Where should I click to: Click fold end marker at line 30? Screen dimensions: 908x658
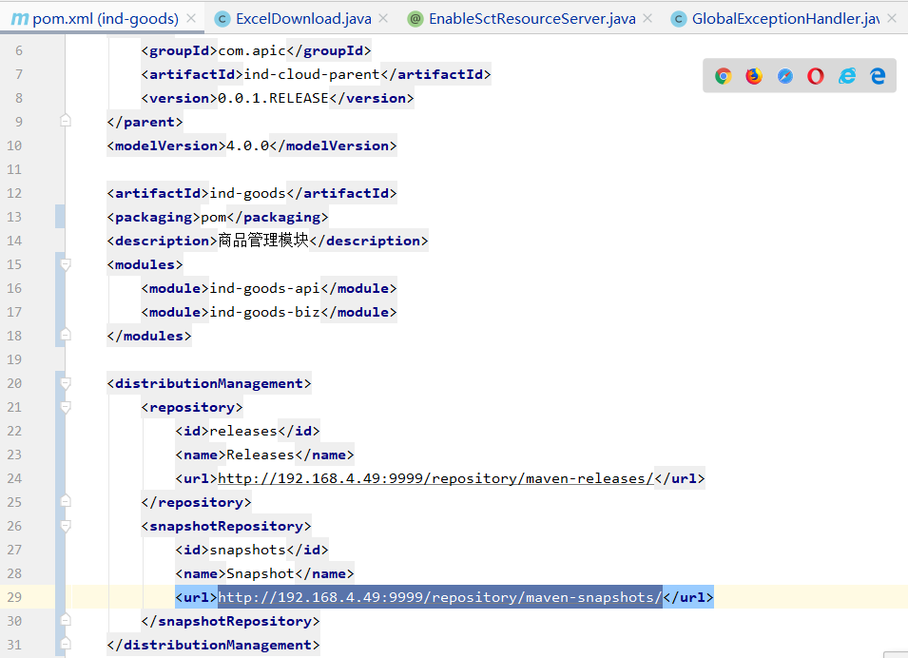pyautogui.click(x=66, y=620)
